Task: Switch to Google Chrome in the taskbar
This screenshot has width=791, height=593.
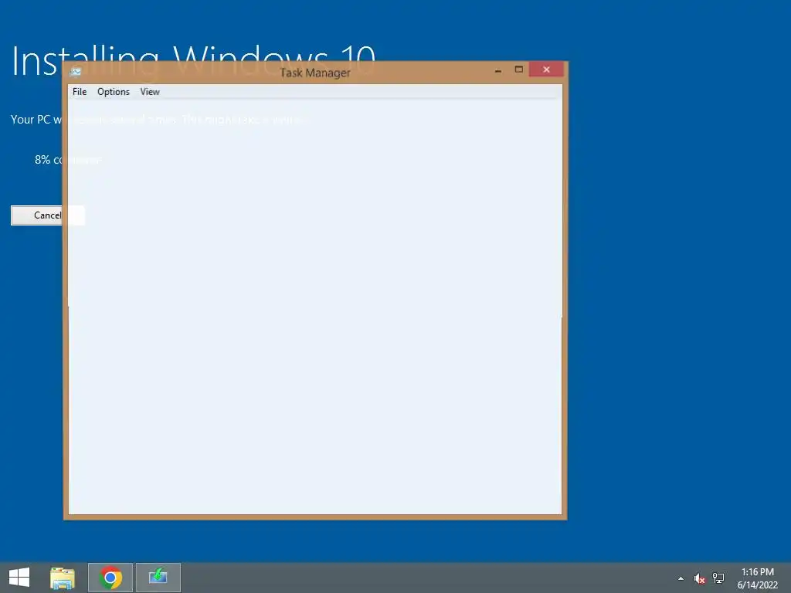Action: pos(110,578)
